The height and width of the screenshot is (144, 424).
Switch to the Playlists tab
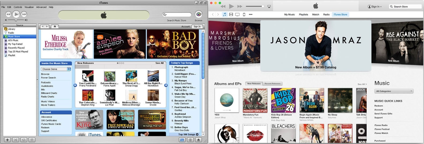click(x=303, y=14)
